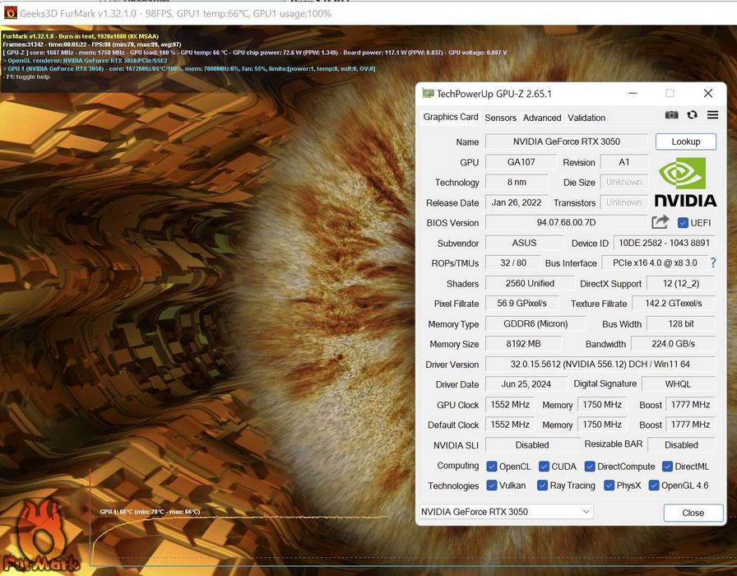Click the GPU-Z title bar app icon
This screenshot has width=737, height=576.
(428, 94)
